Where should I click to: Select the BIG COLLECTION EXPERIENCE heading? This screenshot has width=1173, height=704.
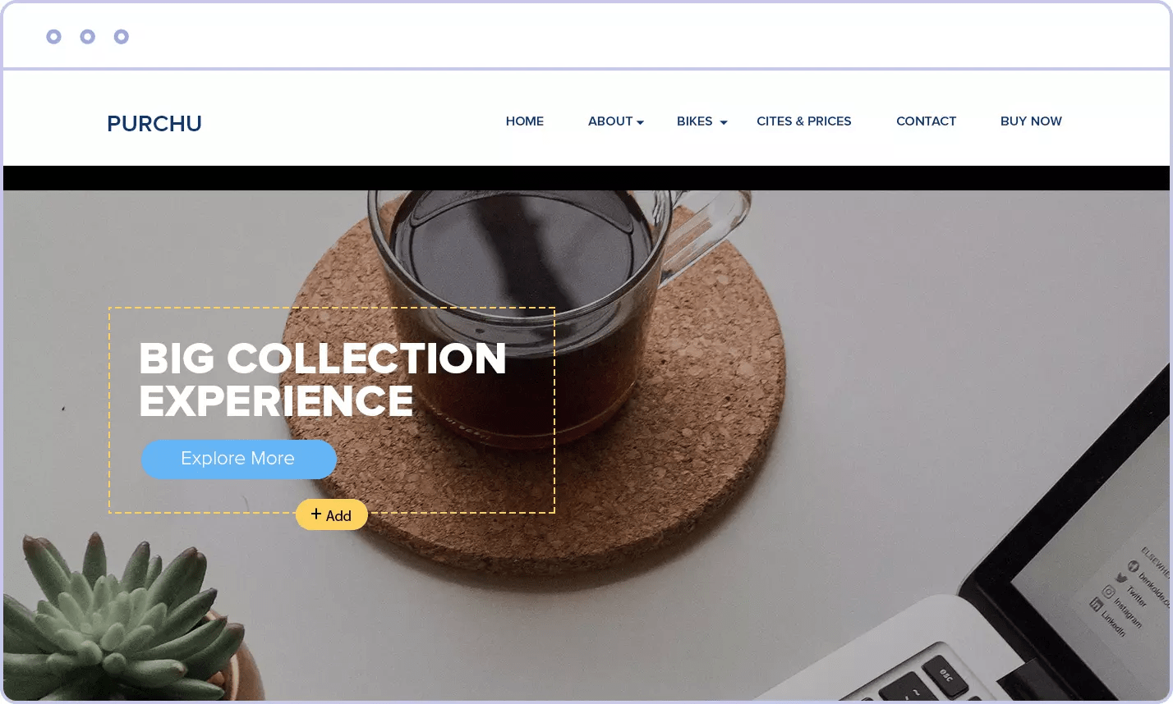click(323, 379)
